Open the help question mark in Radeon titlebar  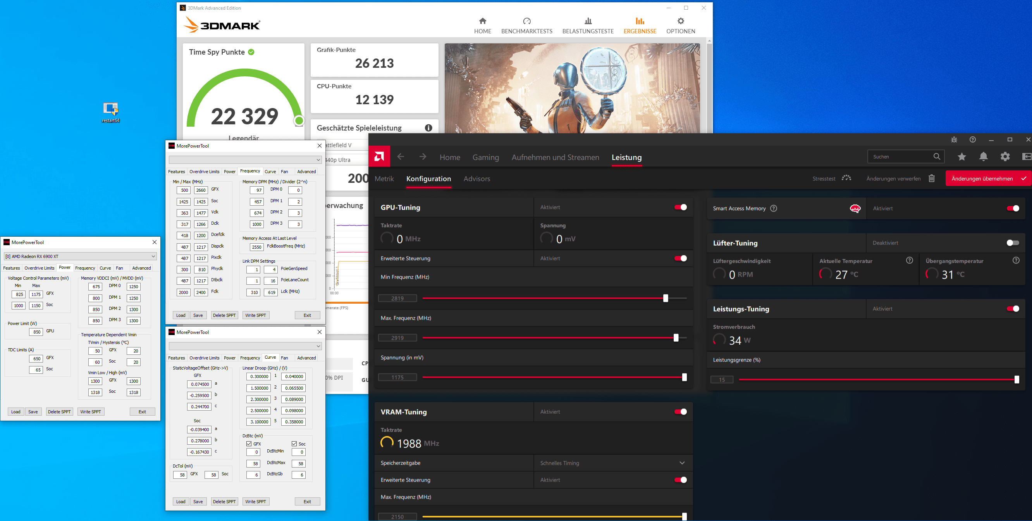[972, 139]
